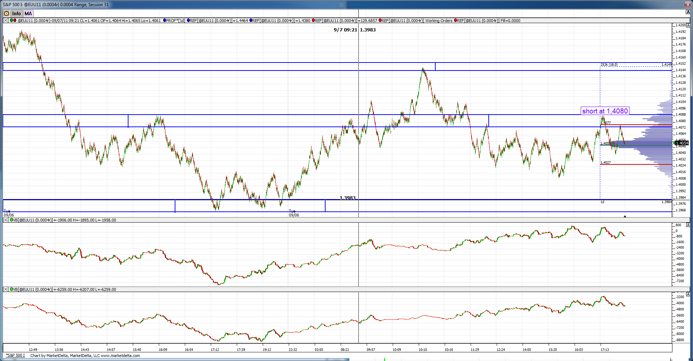Click time axis label 16:09
The height and width of the screenshot is (361, 693).
pyautogui.click(x=163, y=350)
